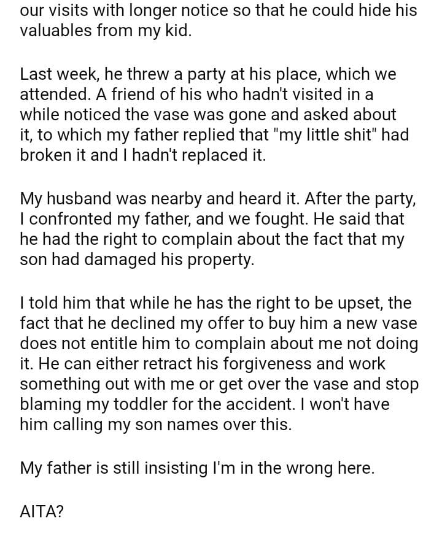Click the line 'something out with me or get over'
442x540 pixels.
[218, 384]
